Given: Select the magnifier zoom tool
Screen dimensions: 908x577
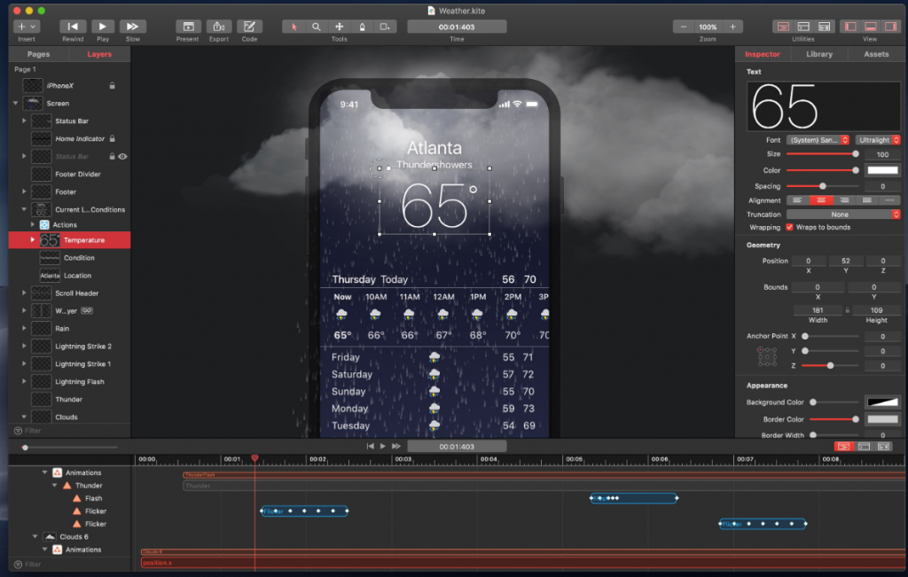Looking at the screenshot, I should click(317, 27).
